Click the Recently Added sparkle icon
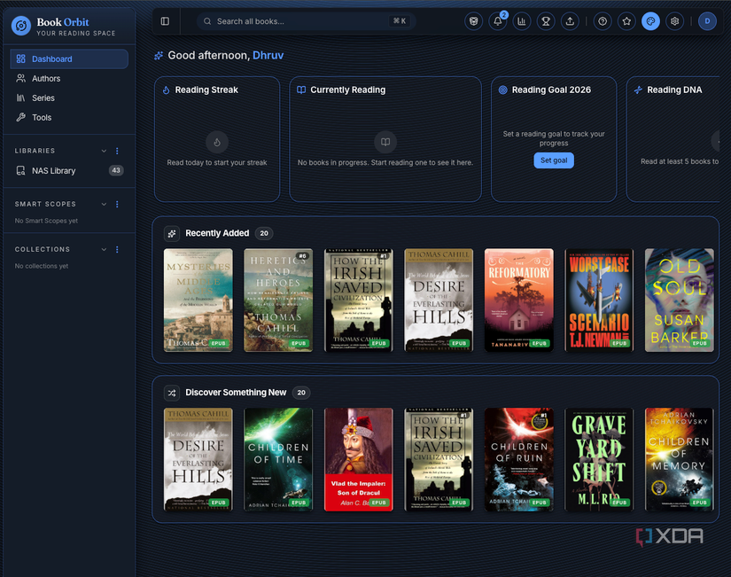 [x=172, y=233]
